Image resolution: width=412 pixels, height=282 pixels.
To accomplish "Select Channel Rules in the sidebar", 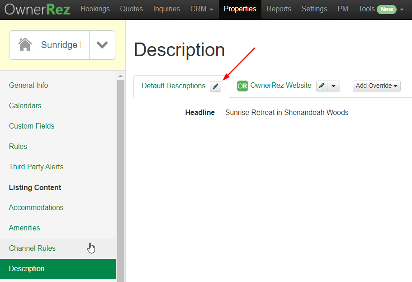I will click(x=32, y=248).
